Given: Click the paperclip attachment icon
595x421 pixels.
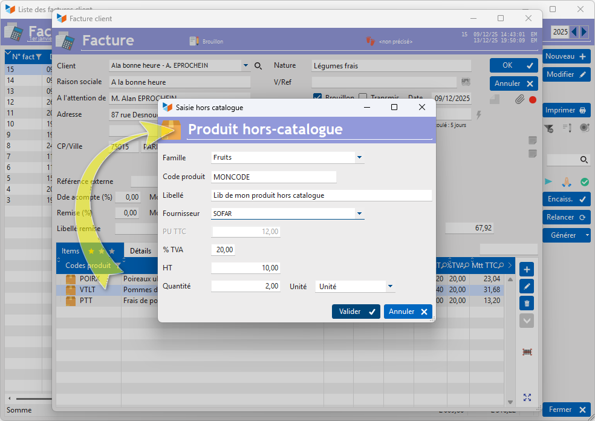Looking at the screenshot, I should (x=519, y=100).
